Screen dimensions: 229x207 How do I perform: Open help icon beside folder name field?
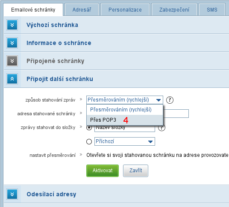(162, 128)
